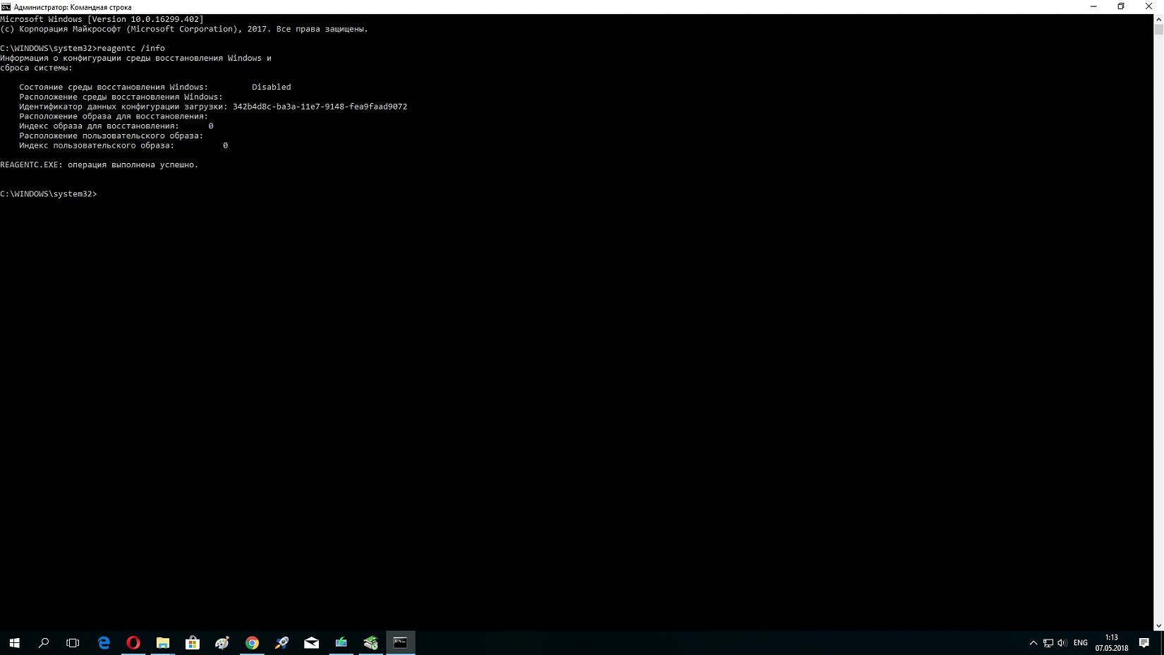Open the Mail app from the taskbar
Image resolution: width=1164 pixels, height=655 pixels.
coord(311,643)
